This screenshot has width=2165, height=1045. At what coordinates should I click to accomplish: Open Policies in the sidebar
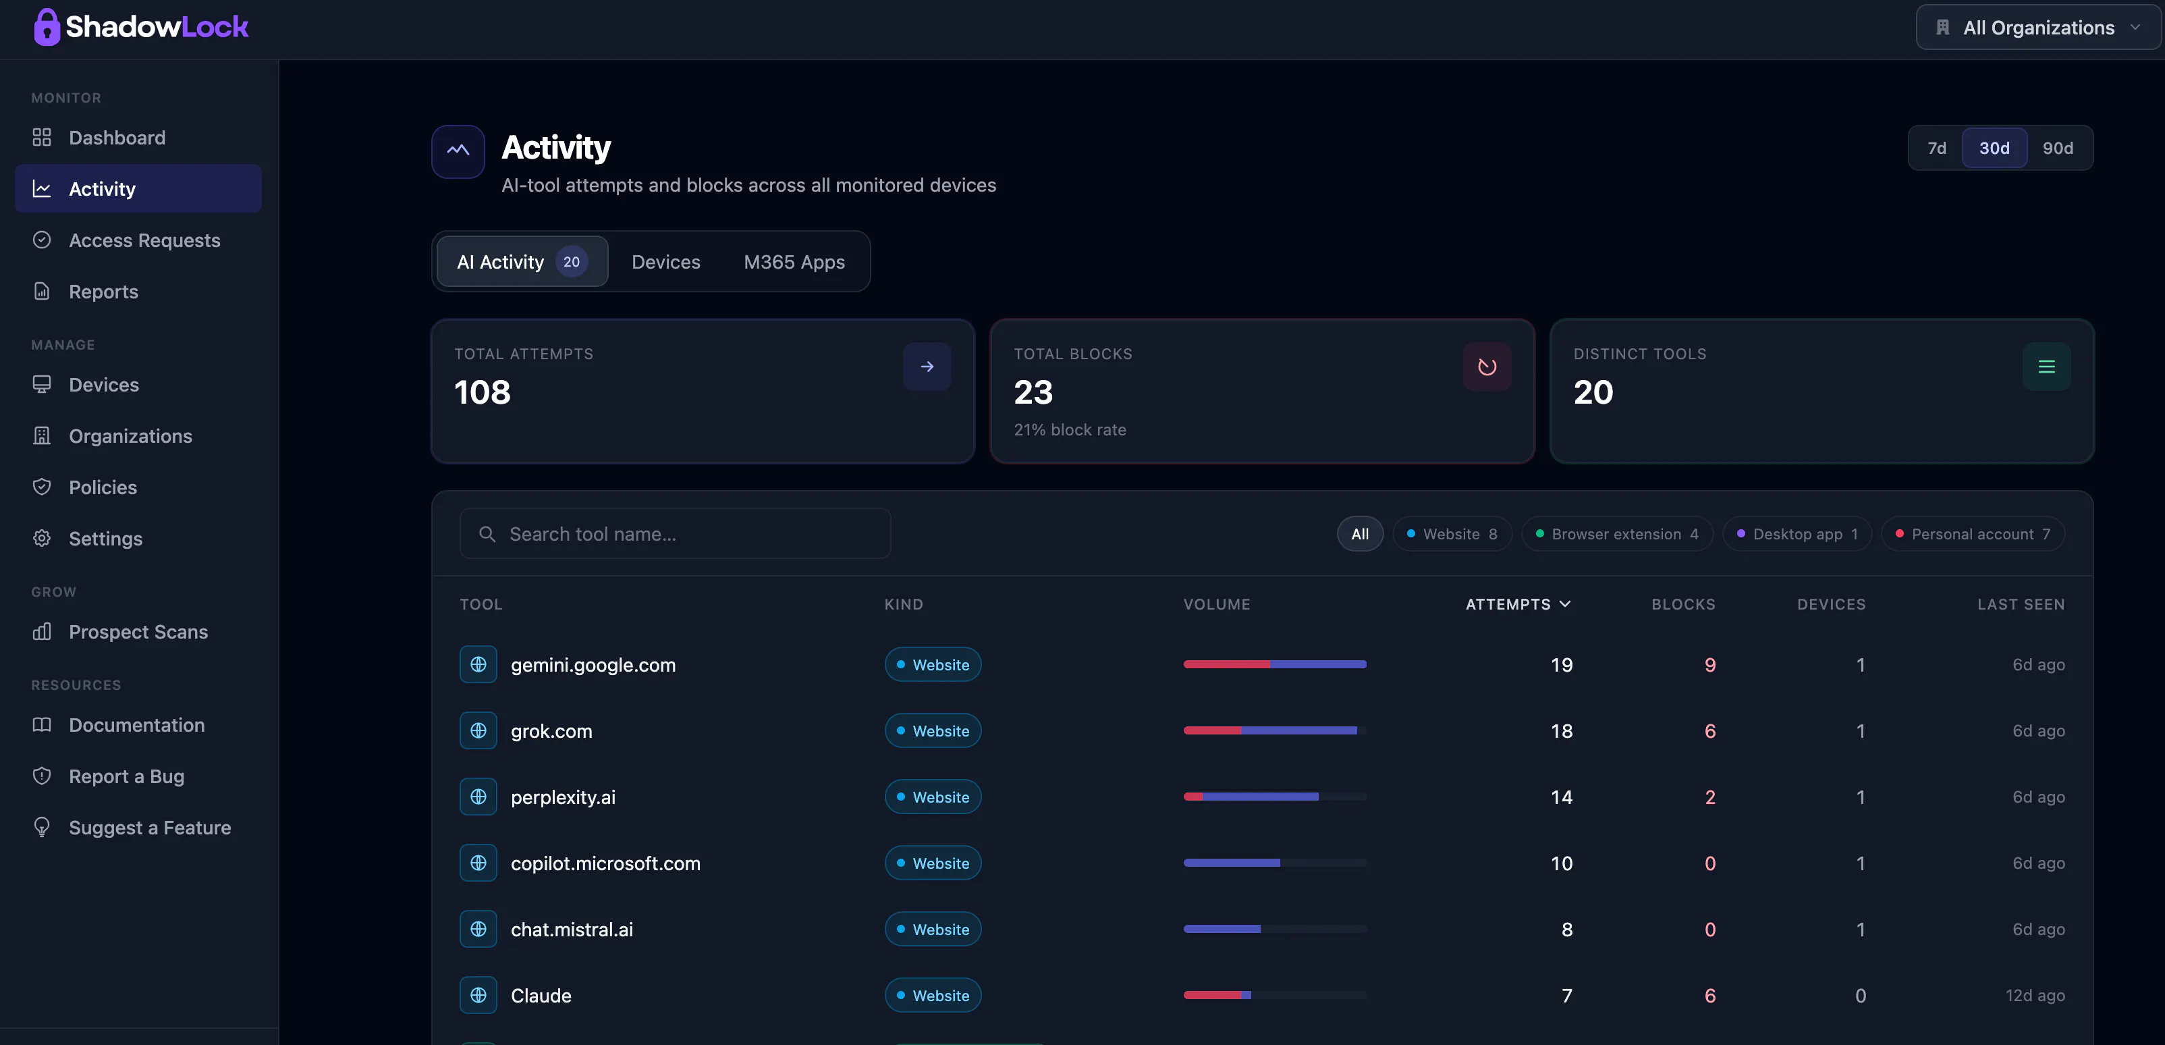click(138, 487)
